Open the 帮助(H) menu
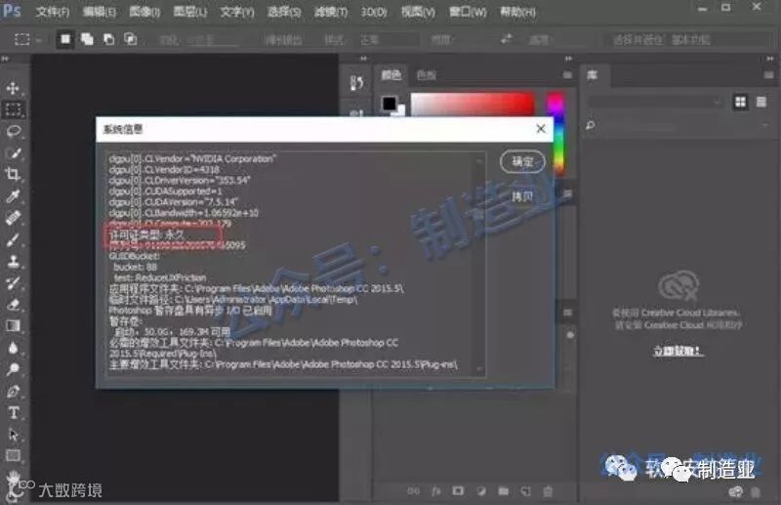 (x=518, y=12)
